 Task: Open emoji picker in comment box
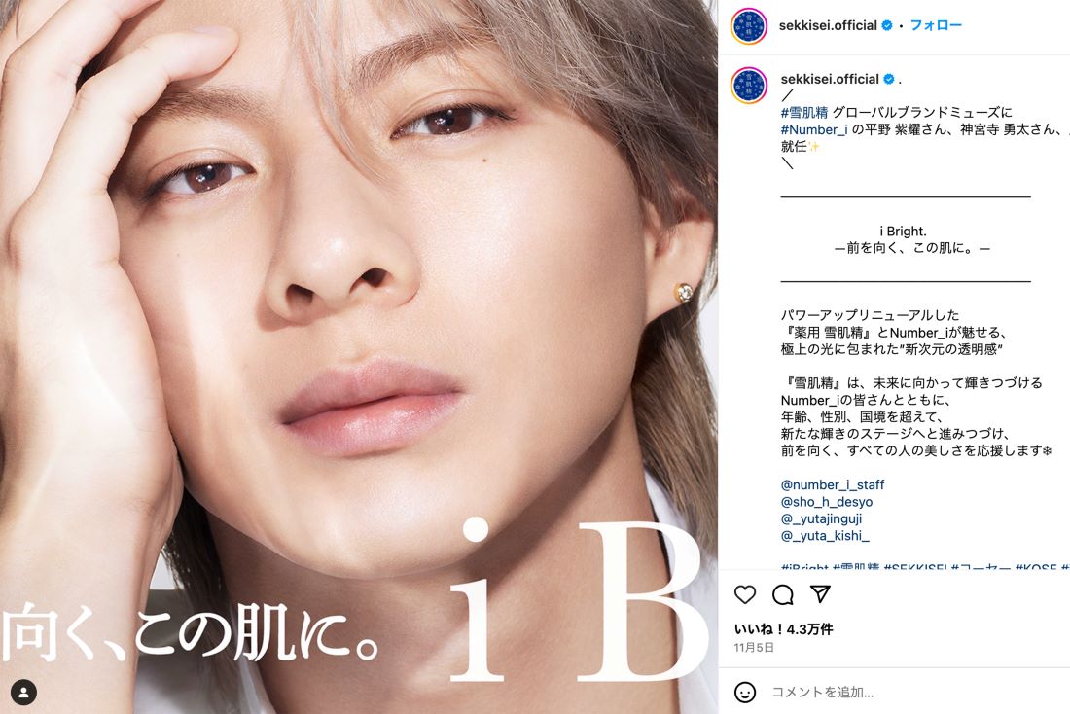744,693
